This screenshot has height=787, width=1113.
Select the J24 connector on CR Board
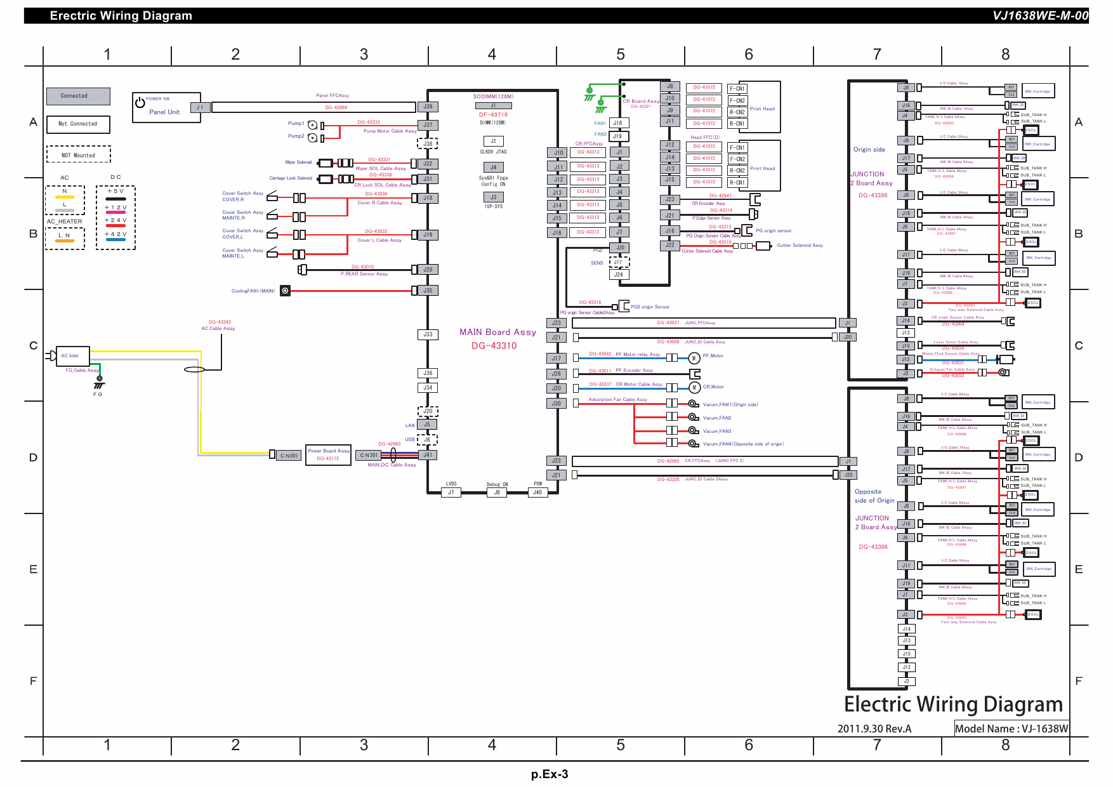point(619,275)
